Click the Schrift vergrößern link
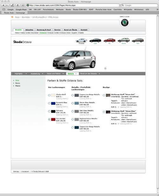159x196 pixels. [39, 17]
